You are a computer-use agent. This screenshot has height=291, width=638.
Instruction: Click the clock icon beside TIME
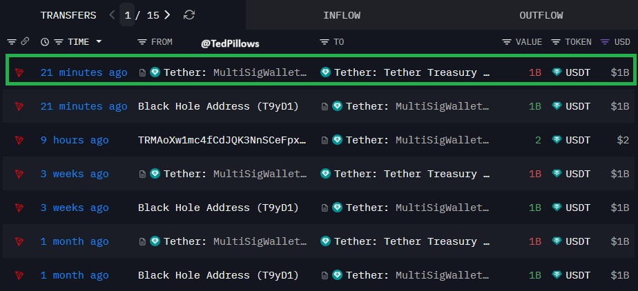point(45,41)
